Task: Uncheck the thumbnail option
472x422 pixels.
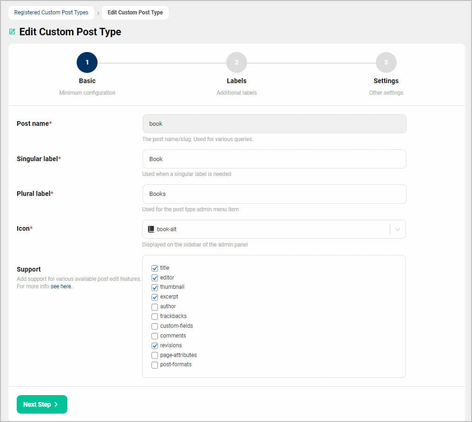Action: point(155,287)
